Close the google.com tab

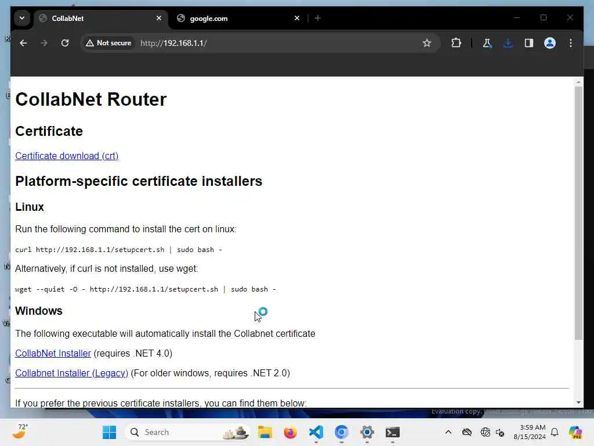tap(297, 18)
